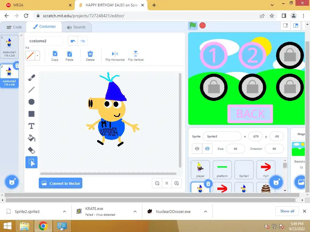Click the sprite name field Sprite2
Viewport: 310px width, 232px height.
(x=222, y=136)
